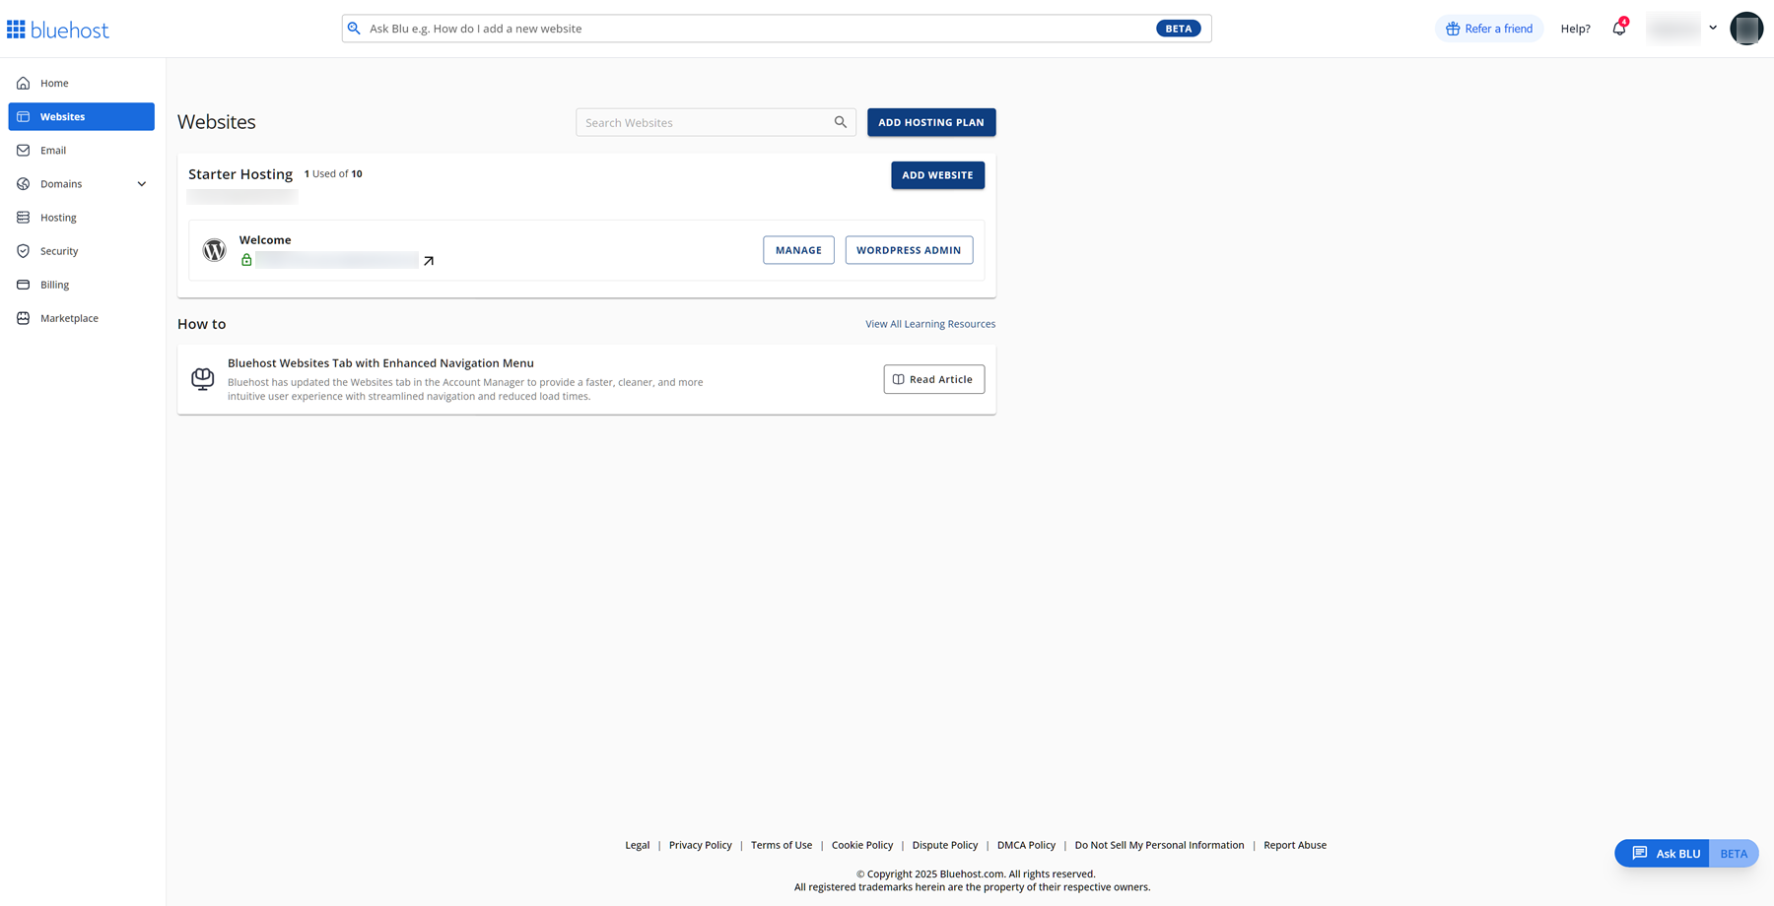Viewport: 1774px width, 906px height.
Task: Open the Refer a friend offer
Action: coord(1489,28)
